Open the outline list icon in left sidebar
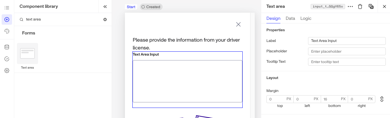 click(x=7, y=8)
